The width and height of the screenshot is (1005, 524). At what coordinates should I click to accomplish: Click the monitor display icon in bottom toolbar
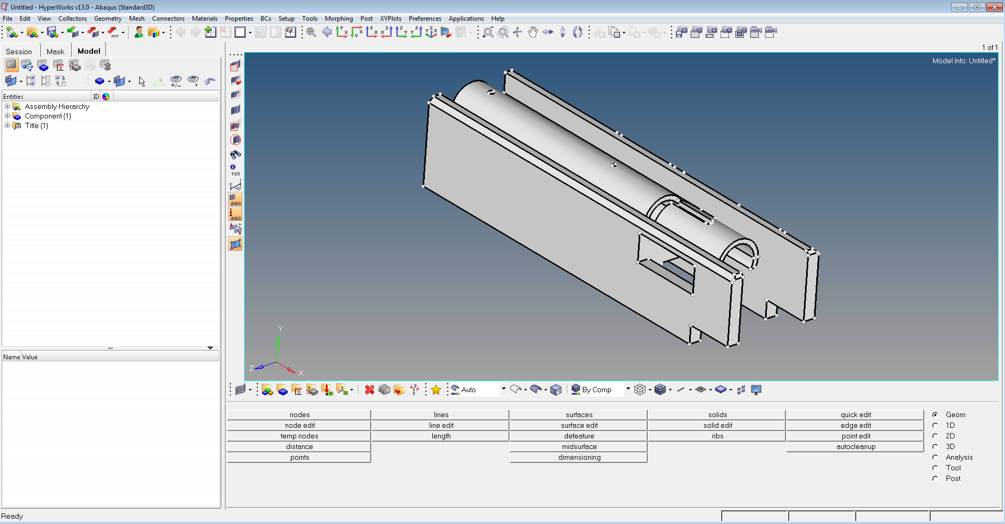(x=756, y=390)
